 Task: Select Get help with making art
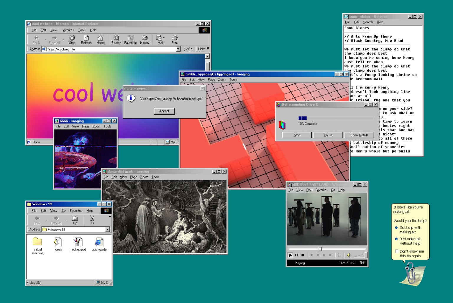(396, 227)
